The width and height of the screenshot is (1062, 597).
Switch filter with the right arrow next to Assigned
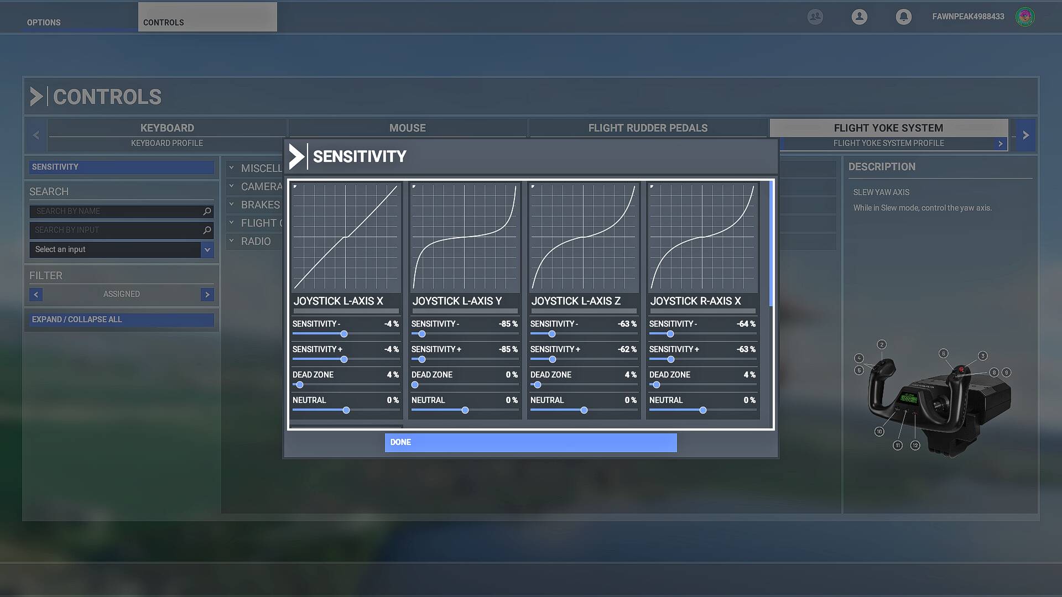pos(207,294)
